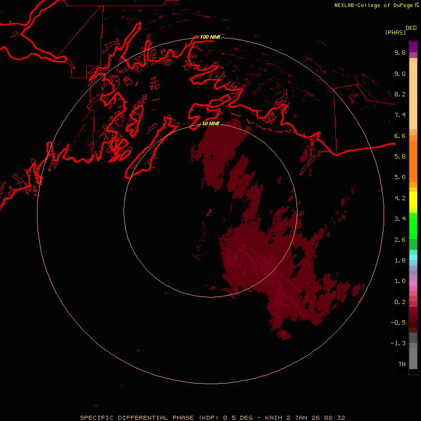Click the 5.8 legend value
Image resolution: width=421 pixels, height=421 pixels.
point(400,157)
